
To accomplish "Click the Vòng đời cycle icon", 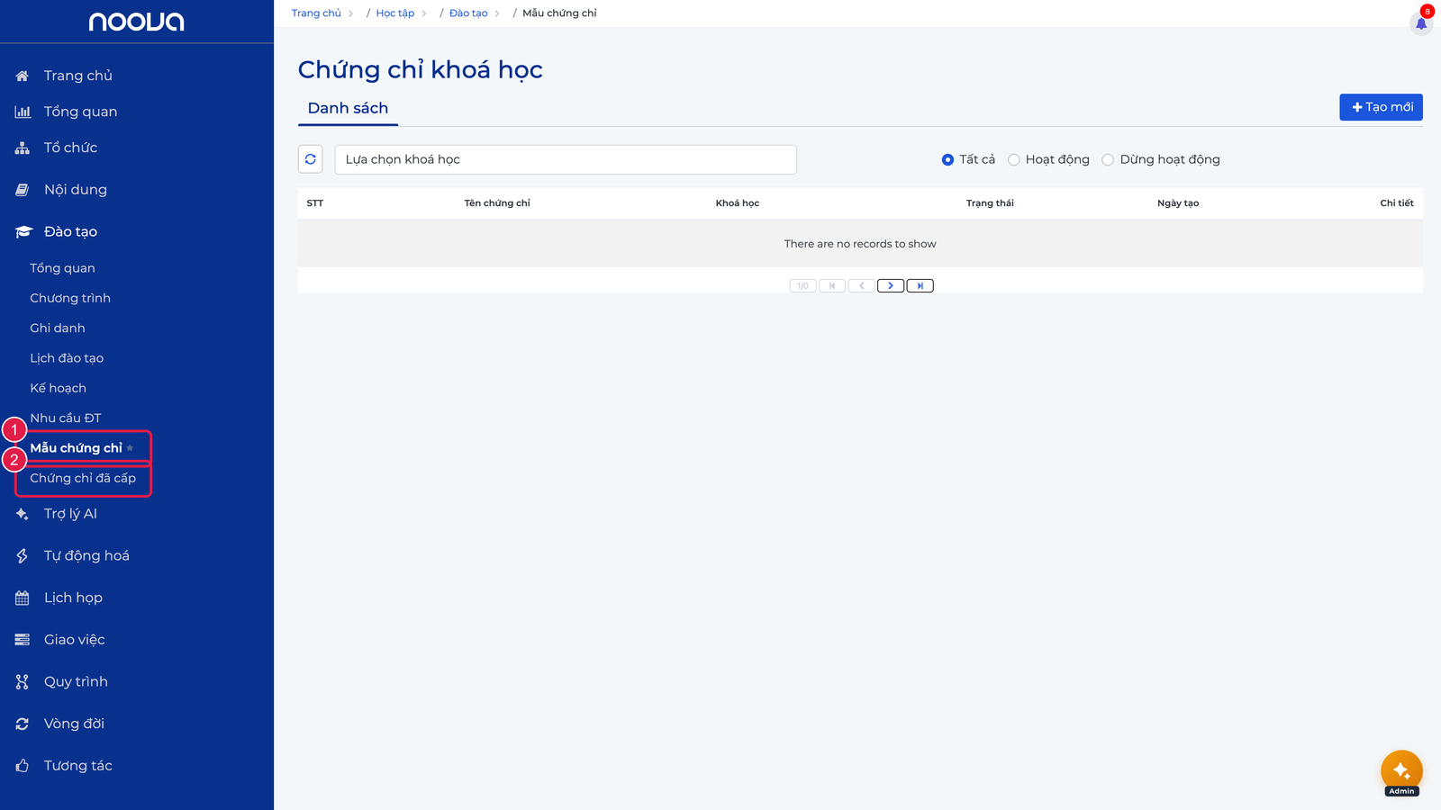I will [23, 724].
